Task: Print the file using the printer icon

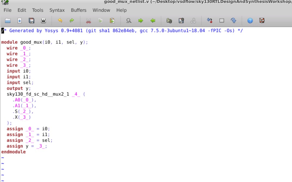Action: 43,20
